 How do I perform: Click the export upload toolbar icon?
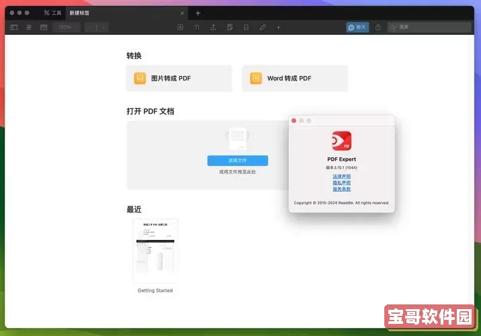point(214,28)
